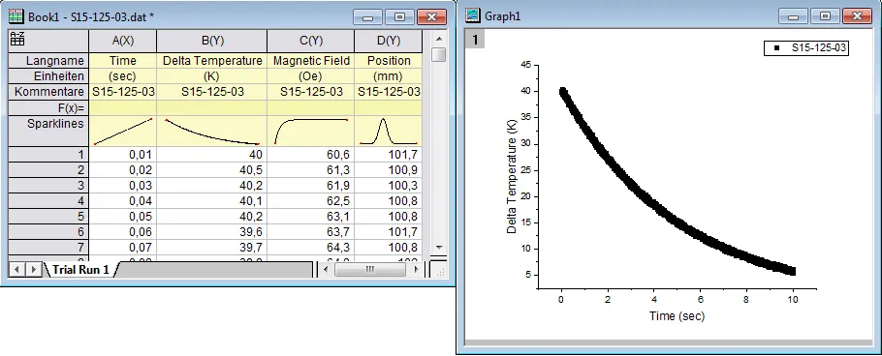Maximize the Book1 workbook window
This screenshot has height=356, width=882.
point(400,16)
